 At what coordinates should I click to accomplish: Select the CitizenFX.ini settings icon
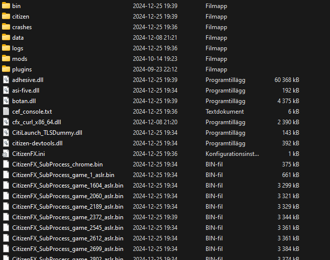tap(6, 153)
